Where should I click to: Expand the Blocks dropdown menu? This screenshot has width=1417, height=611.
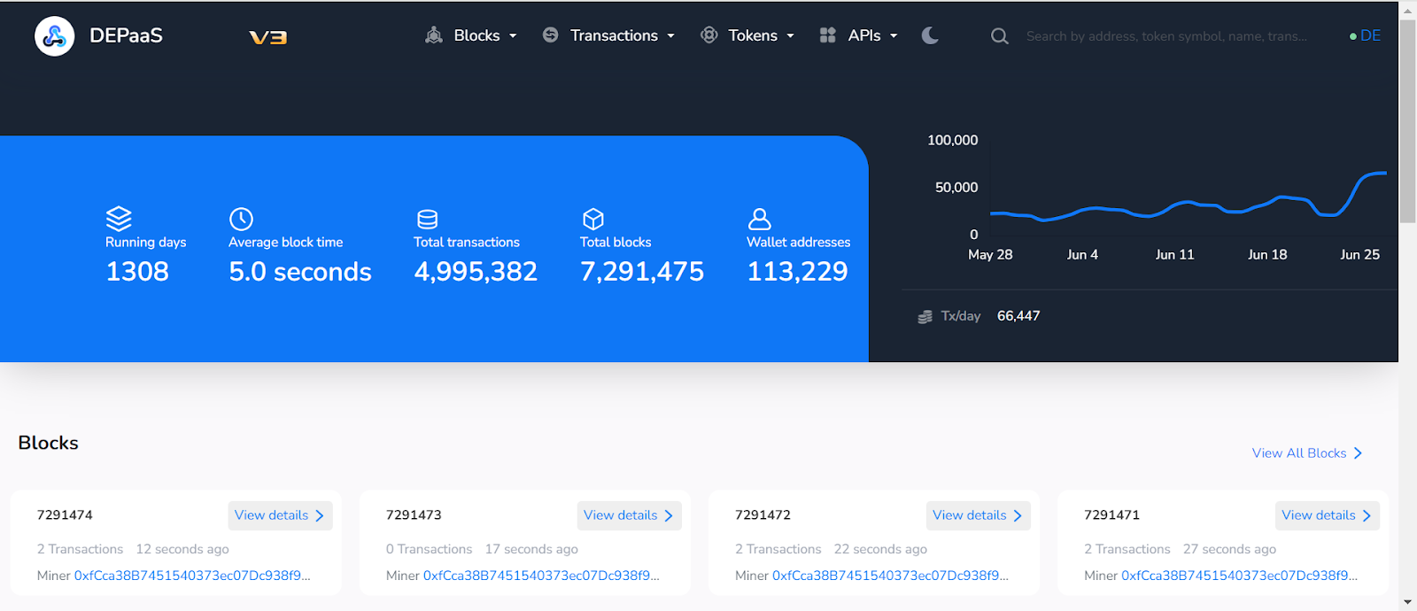(x=471, y=35)
